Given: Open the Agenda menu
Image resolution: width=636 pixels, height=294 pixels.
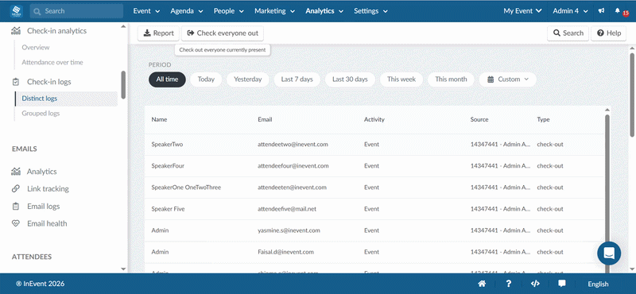Looking at the screenshot, I should click(x=187, y=11).
